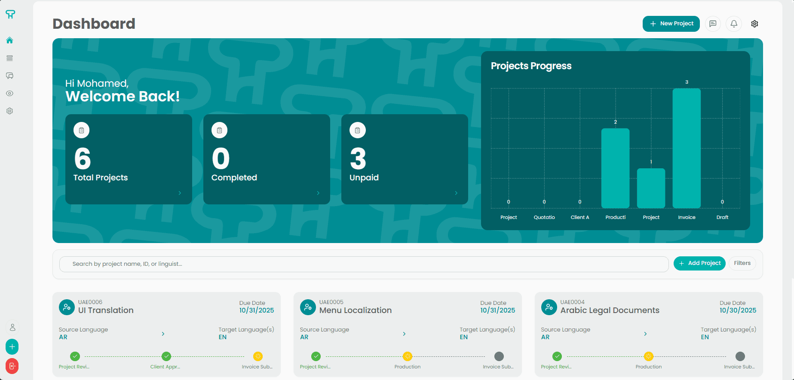Click the red logout icon
The image size is (794, 380).
click(12, 366)
